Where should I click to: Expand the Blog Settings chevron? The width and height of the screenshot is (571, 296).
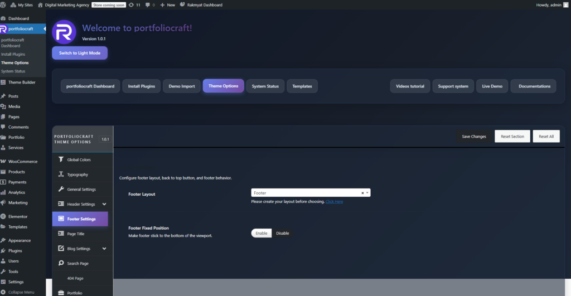tap(104, 249)
